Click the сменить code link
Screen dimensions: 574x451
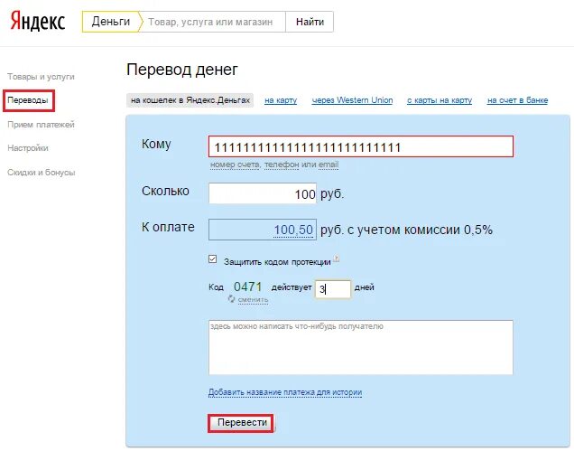click(253, 299)
